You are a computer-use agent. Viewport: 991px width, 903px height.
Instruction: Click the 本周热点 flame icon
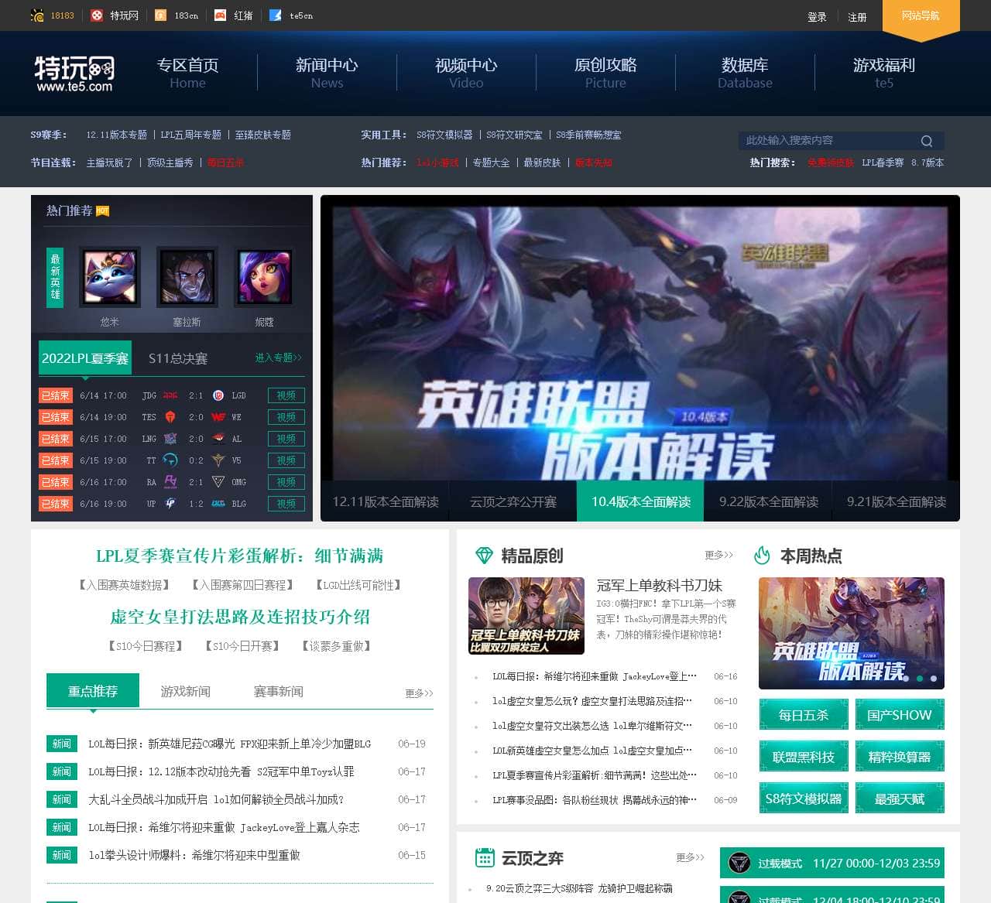(x=763, y=556)
